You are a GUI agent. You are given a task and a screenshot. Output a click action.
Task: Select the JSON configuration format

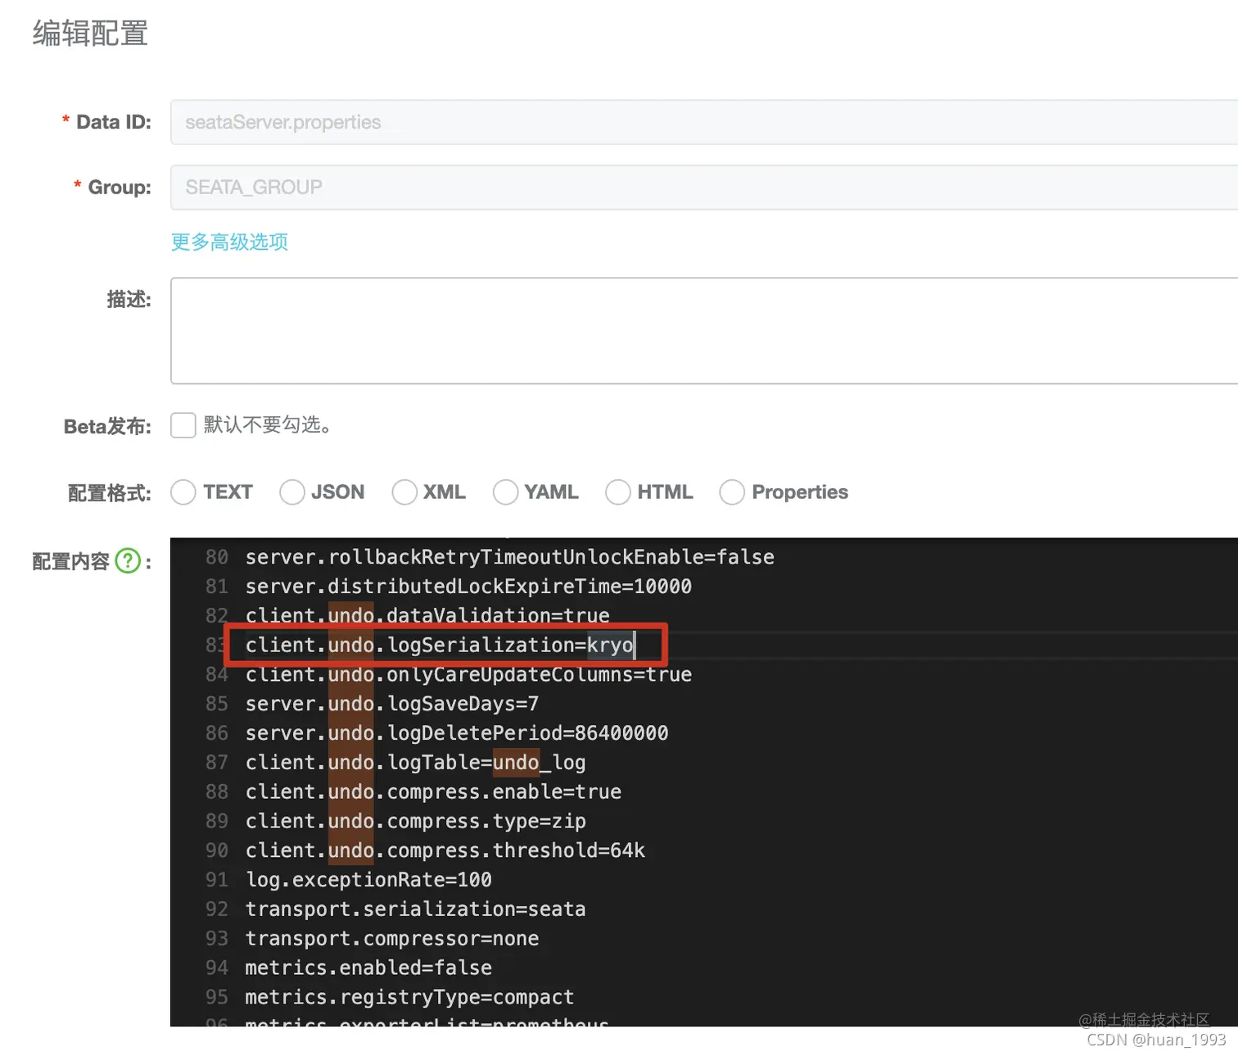292,492
